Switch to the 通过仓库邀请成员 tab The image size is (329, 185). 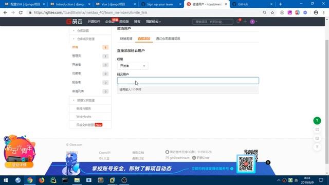[x=168, y=39]
